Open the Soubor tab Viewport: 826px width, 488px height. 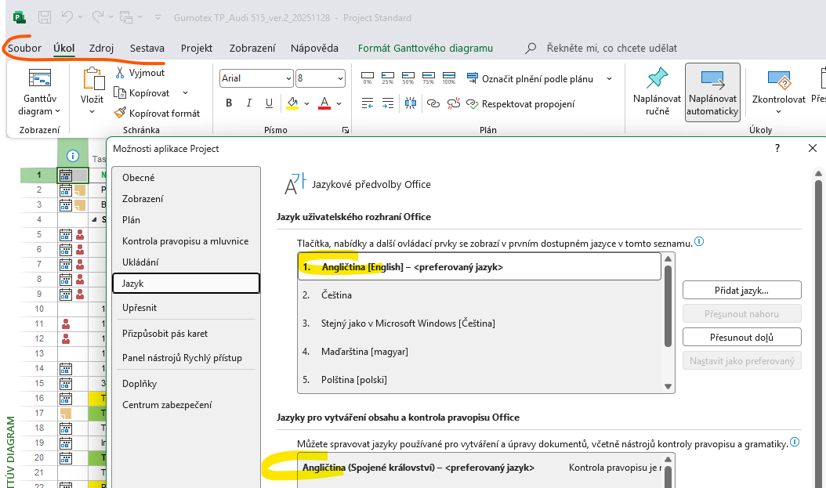[x=24, y=48]
